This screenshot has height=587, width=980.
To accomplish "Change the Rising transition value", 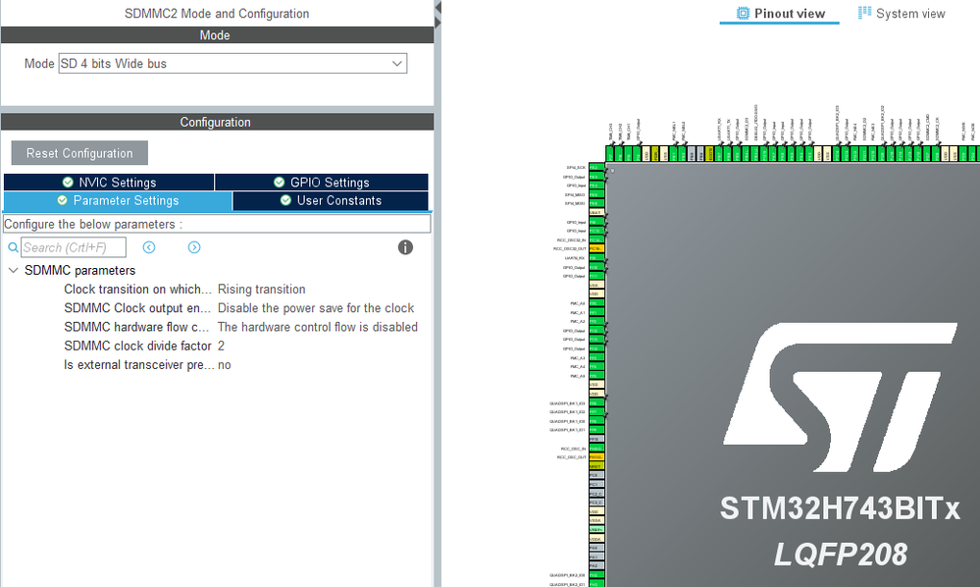I will point(261,290).
